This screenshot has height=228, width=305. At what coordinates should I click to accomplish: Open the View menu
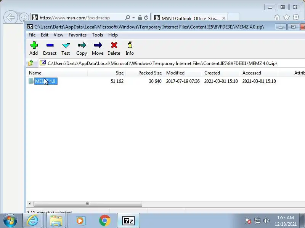59,35
